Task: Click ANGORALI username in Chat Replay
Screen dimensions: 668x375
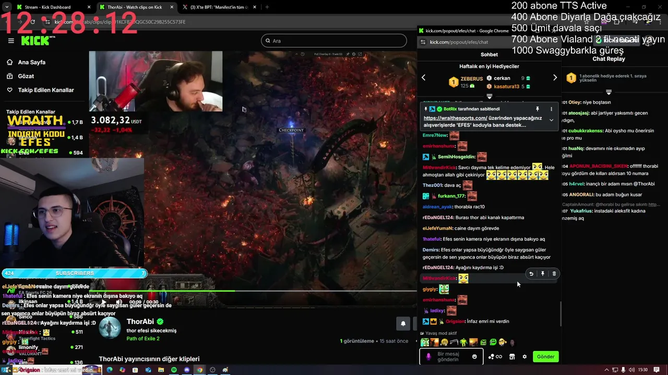Action: (581, 195)
